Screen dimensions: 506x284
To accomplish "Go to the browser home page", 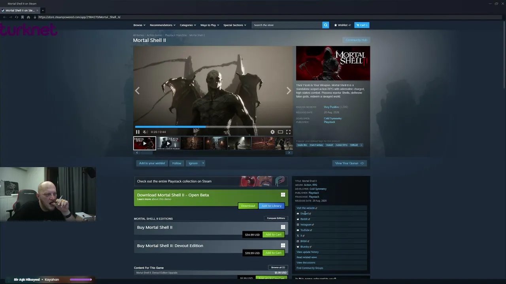I will click(x=28, y=17).
